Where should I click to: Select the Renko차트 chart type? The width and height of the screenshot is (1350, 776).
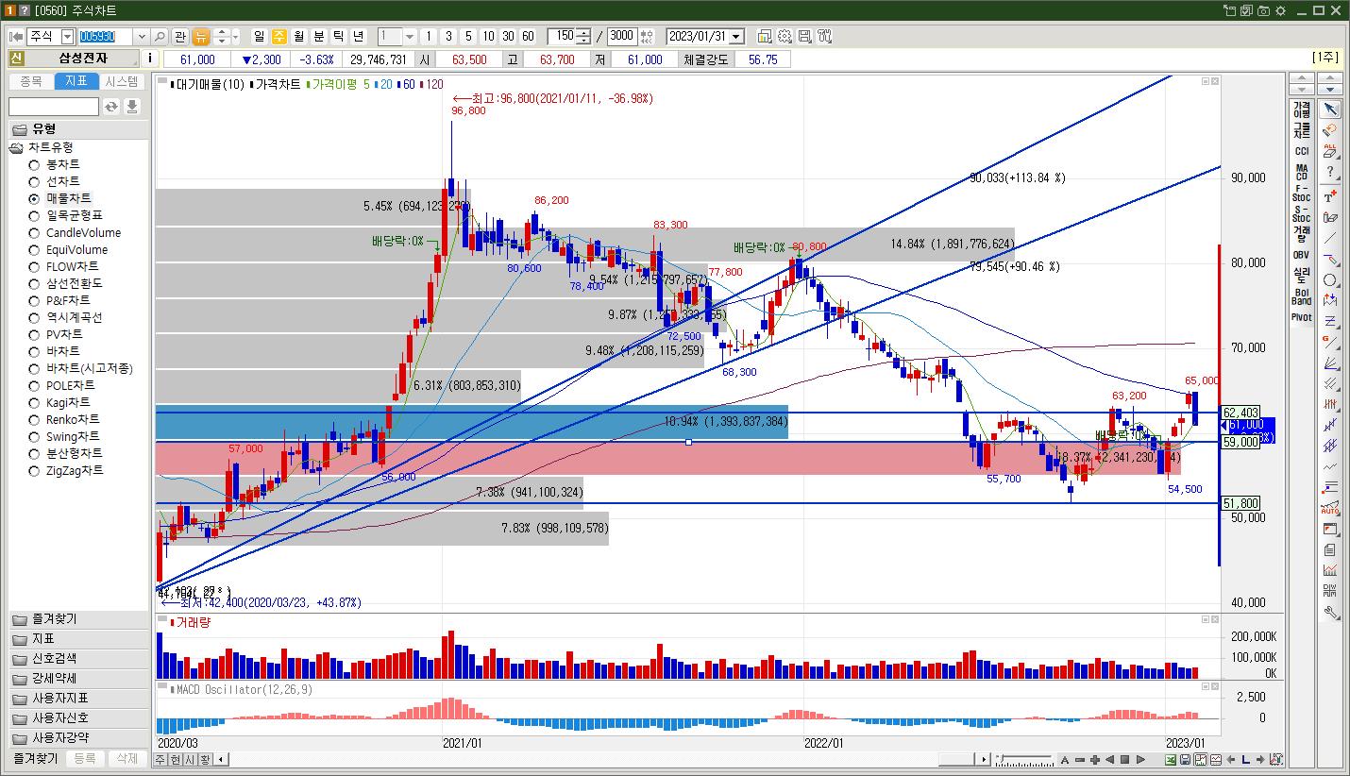[63, 419]
